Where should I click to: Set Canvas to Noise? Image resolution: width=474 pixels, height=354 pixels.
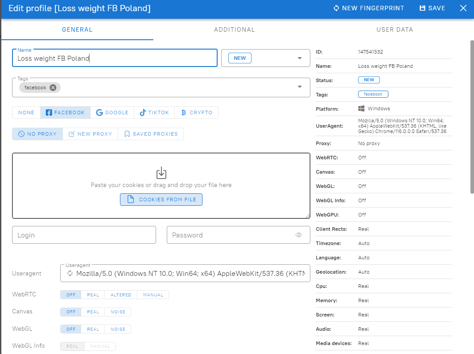coord(118,312)
